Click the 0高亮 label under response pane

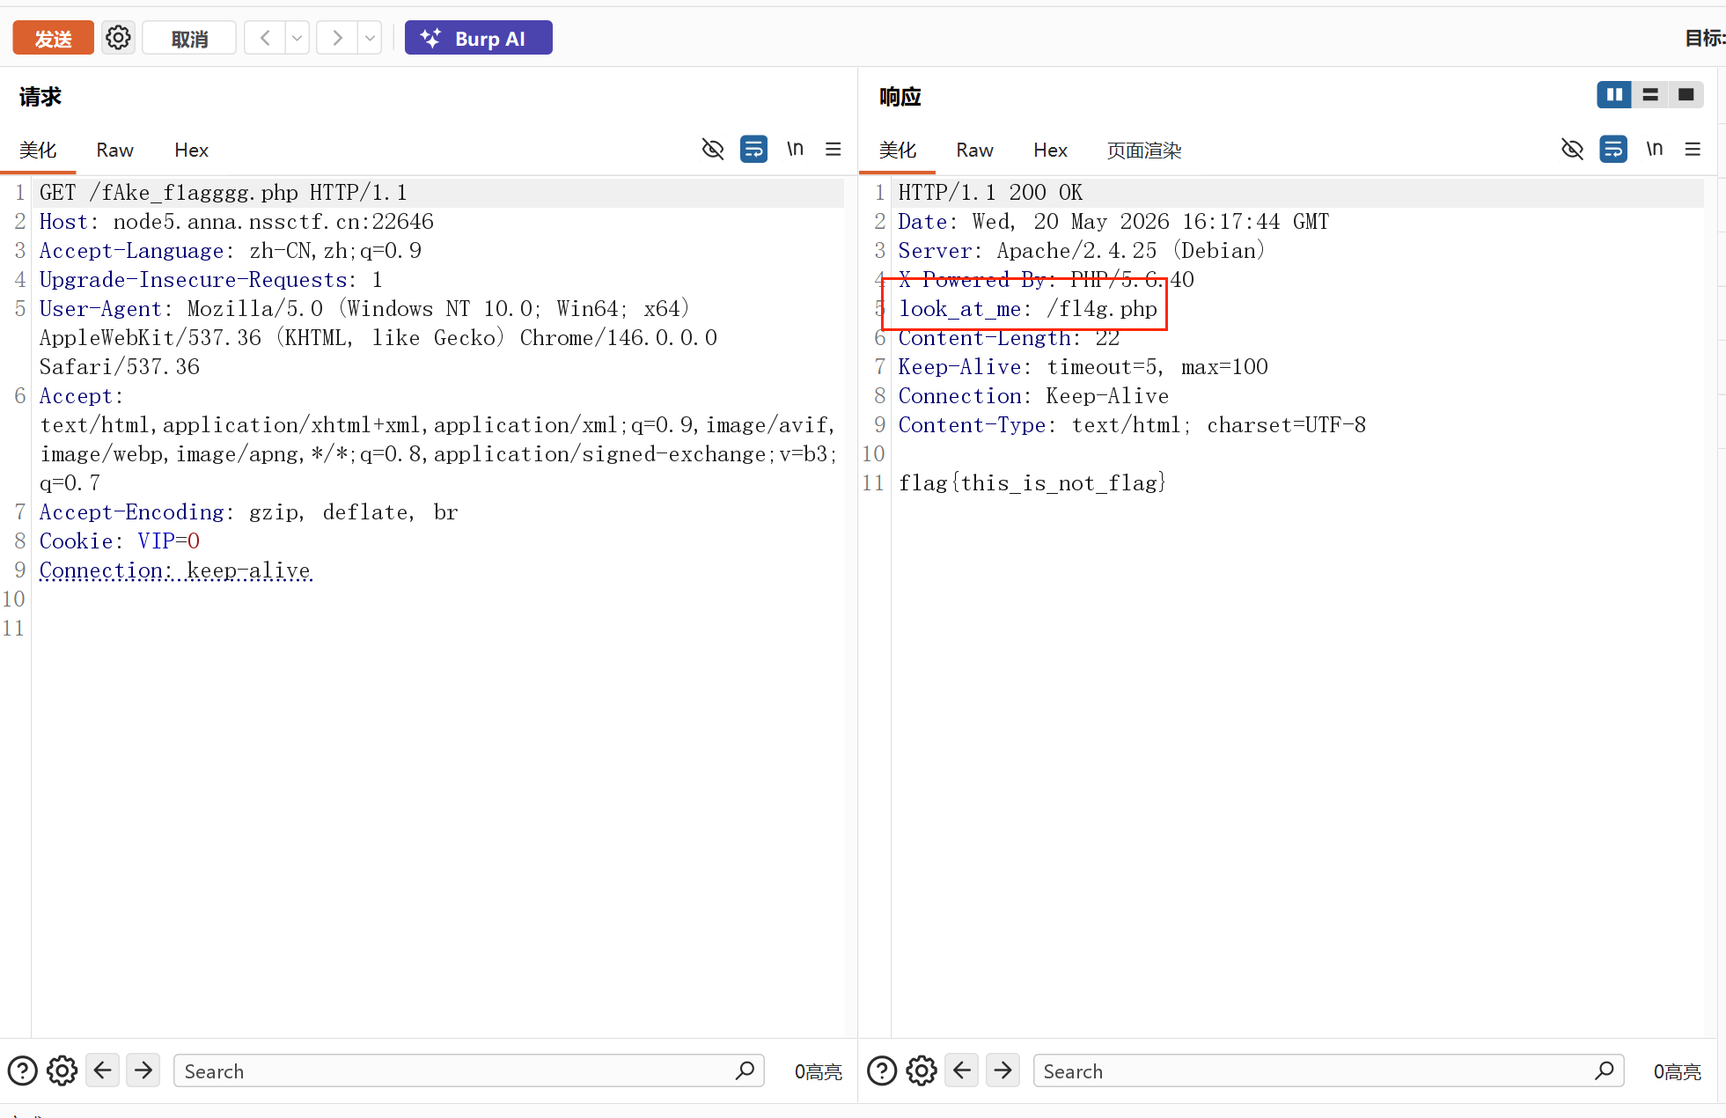tap(1677, 1071)
